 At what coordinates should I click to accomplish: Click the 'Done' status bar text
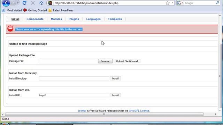6,119
